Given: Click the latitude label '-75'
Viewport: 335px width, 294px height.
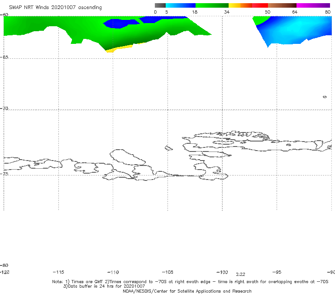Looking at the screenshot, I should click(4, 174).
